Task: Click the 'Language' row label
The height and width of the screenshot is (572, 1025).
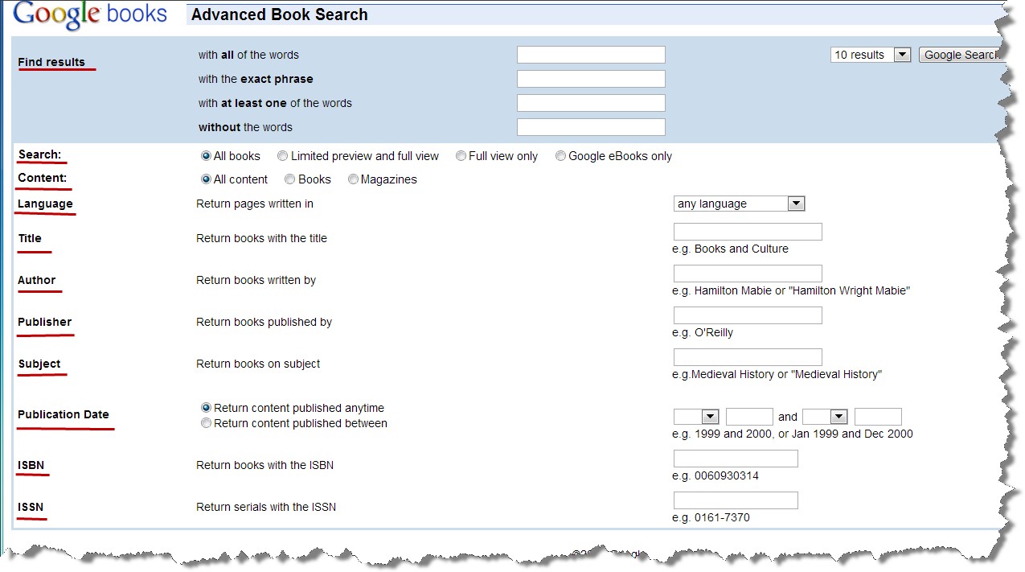Action: (45, 204)
